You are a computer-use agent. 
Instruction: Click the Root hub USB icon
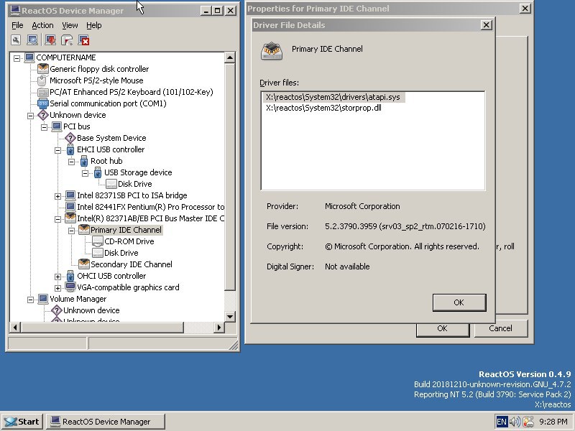click(x=84, y=161)
